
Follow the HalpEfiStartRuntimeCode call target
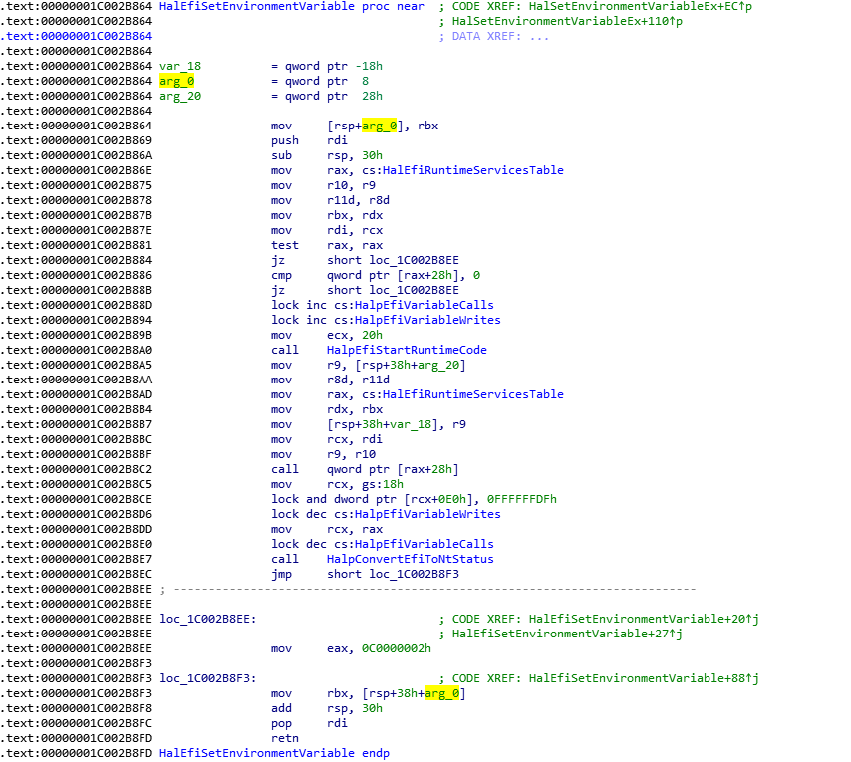(x=407, y=350)
